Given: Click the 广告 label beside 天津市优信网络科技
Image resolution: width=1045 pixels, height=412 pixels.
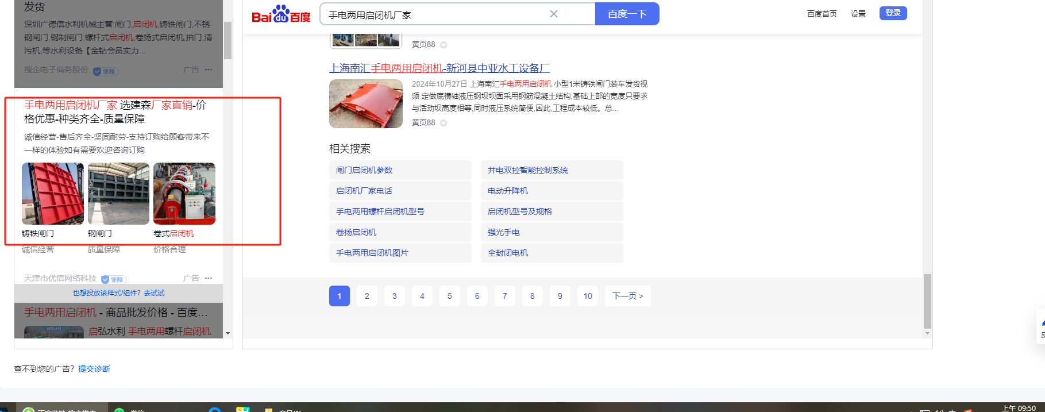Looking at the screenshot, I should tap(191, 278).
